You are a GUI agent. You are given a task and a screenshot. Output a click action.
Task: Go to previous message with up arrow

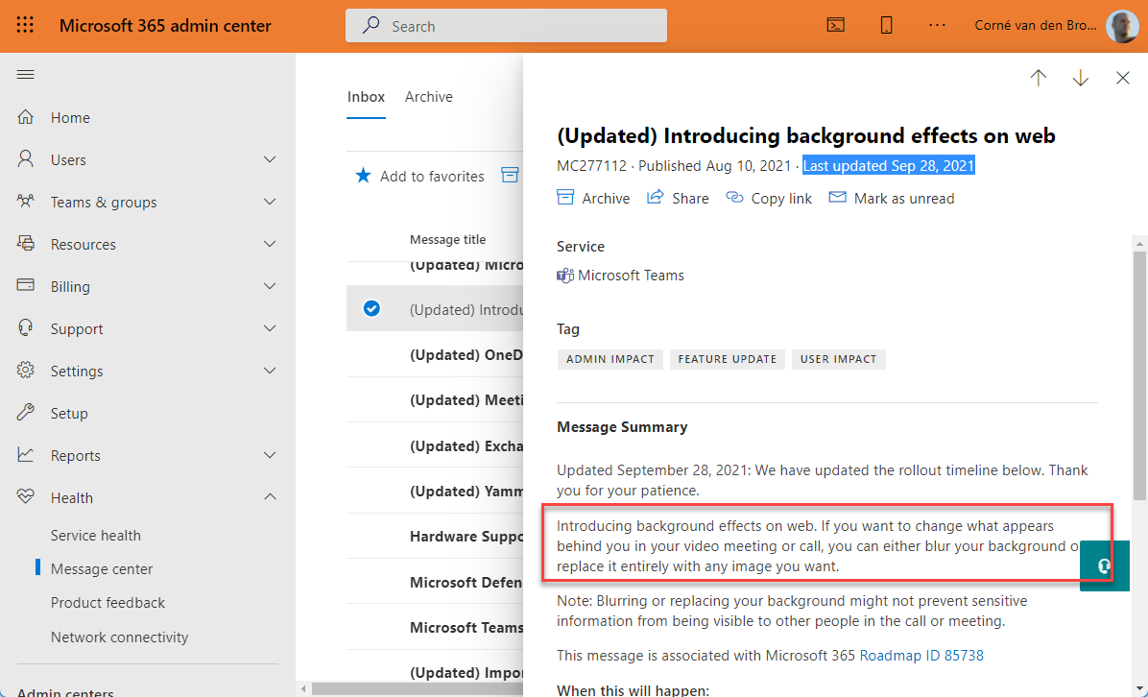pos(1039,78)
